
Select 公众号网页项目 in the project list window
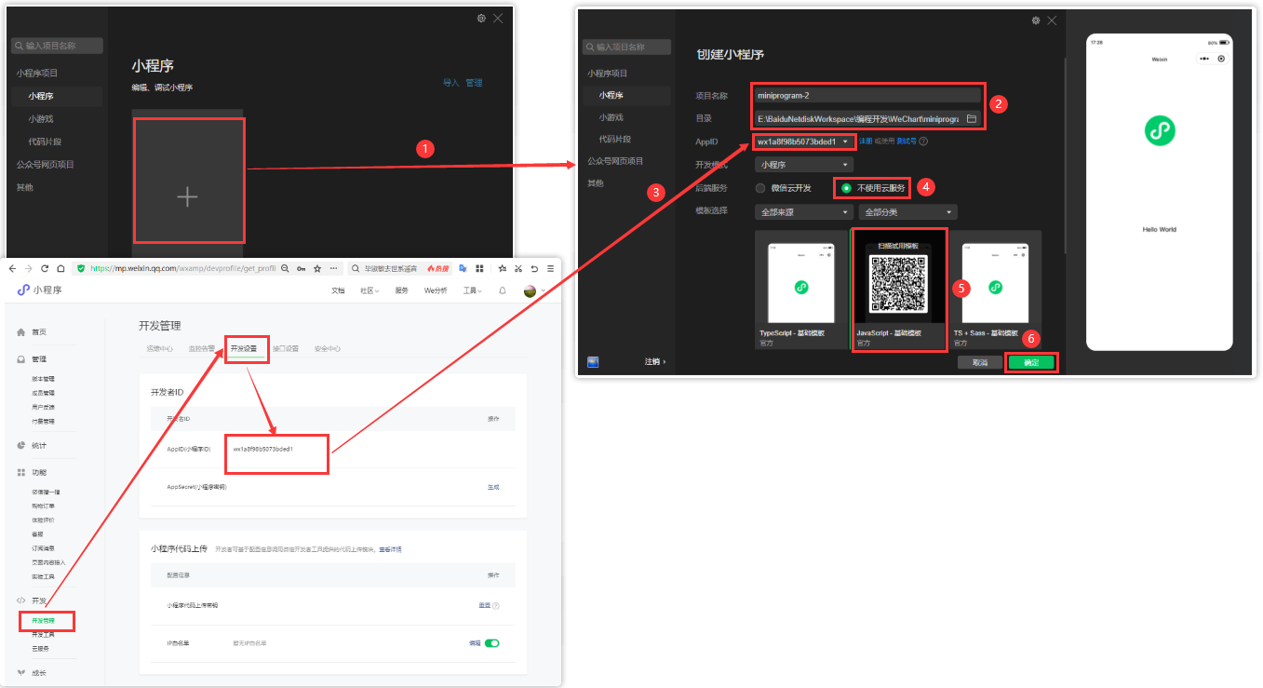[46, 165]
